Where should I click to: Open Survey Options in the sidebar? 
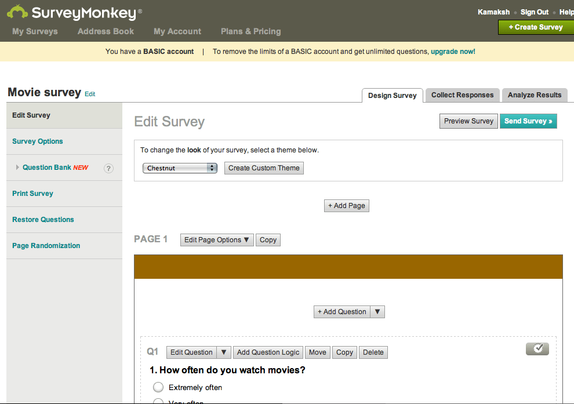pos(64,141)
